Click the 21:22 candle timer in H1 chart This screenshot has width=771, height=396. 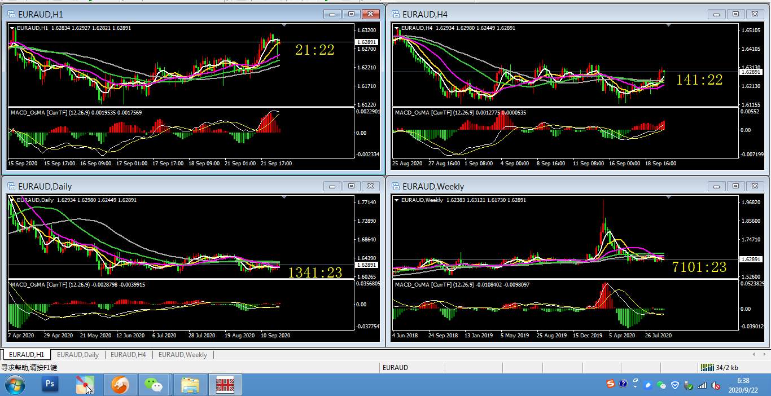point(315,50)
